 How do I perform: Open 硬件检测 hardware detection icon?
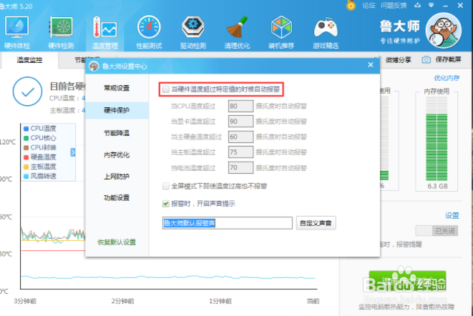coord(62,27)
